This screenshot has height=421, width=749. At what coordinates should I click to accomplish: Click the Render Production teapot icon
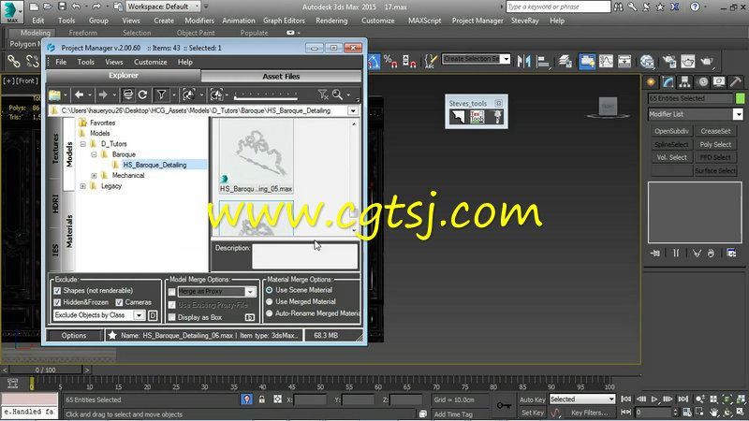tap(707, 61)
